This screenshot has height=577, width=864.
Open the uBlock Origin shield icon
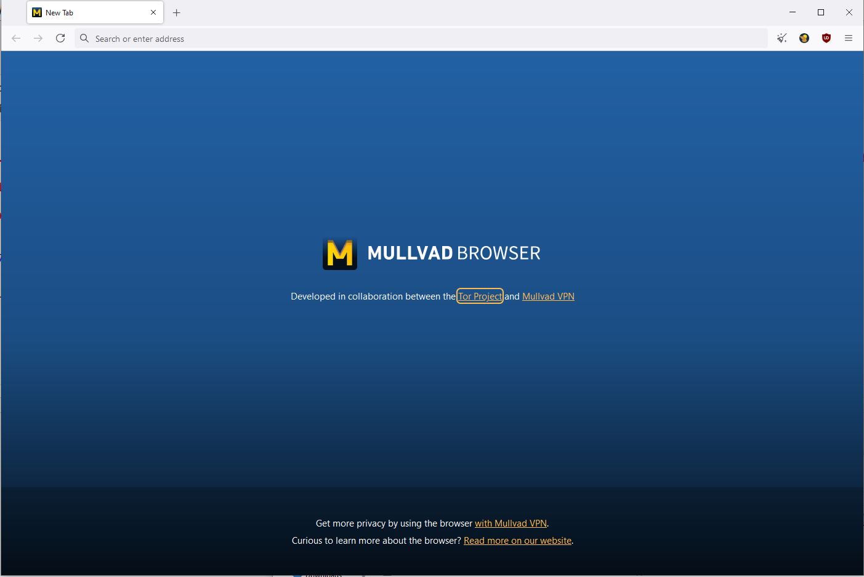(x=826, y=38)
